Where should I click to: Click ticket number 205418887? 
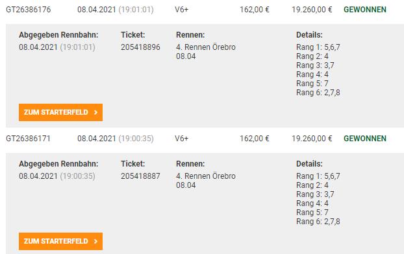[140, 176]
